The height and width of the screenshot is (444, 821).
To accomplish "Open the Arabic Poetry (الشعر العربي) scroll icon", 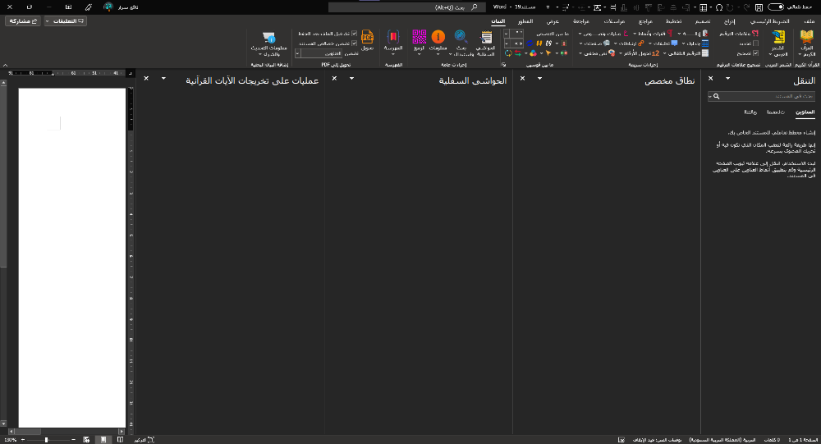I will [x=778, y=37].
